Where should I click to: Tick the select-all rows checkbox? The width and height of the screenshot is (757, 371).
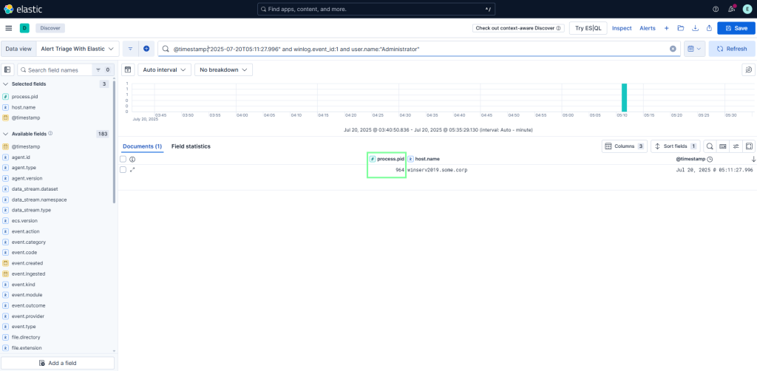(x=123, y=159)
